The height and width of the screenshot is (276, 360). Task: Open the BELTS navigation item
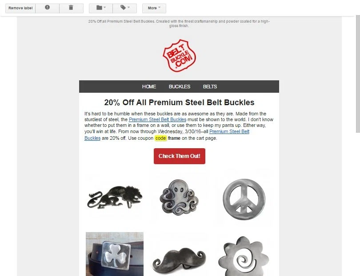pyautogui.click(x=210, y=87)
